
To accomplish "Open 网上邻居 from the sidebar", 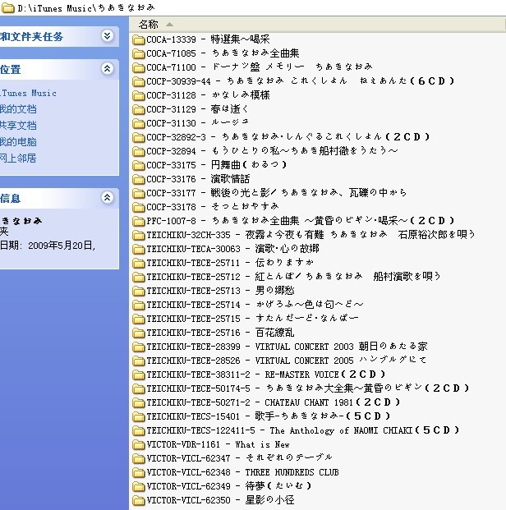I will [x=18, y=159].
